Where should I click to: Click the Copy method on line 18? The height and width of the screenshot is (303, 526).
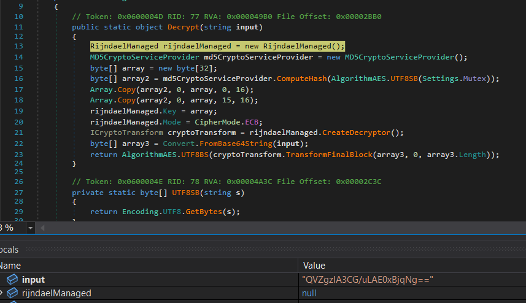tap(126, 100)
